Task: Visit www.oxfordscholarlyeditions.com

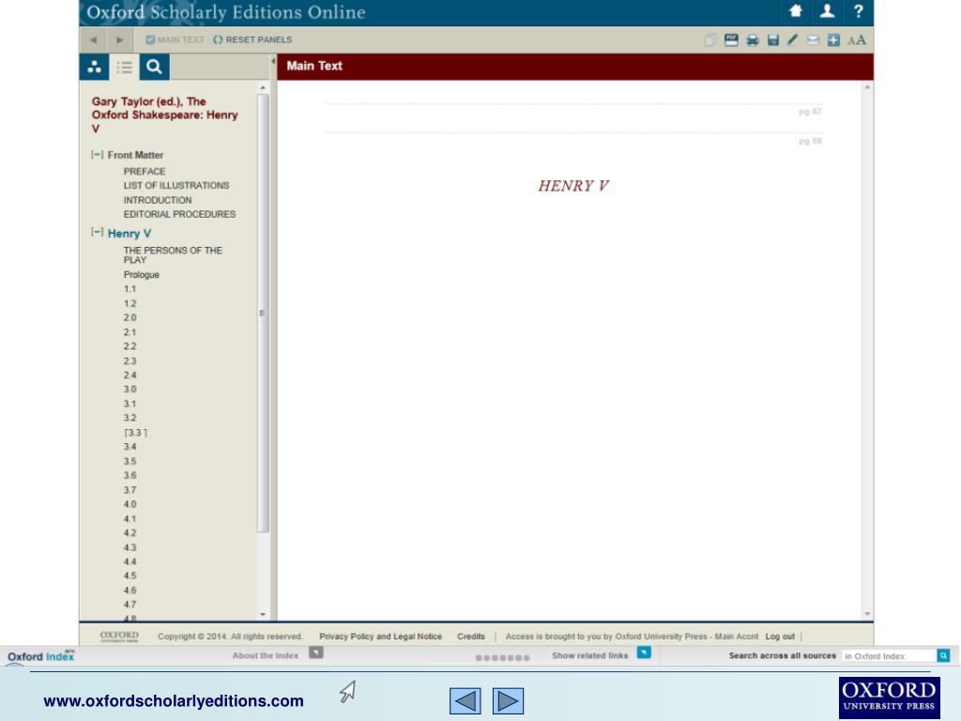Action: pyautogui.click(x=174, y=700)
